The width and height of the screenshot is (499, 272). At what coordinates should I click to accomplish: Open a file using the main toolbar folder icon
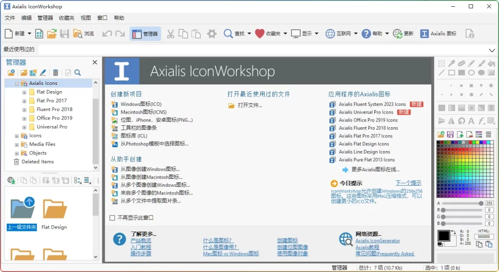[52, 34]
